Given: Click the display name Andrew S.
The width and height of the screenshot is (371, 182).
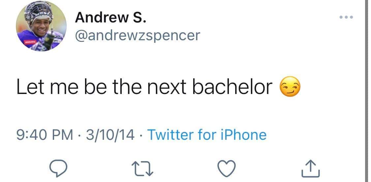Looking at the screenshot, I should [110, 17].
